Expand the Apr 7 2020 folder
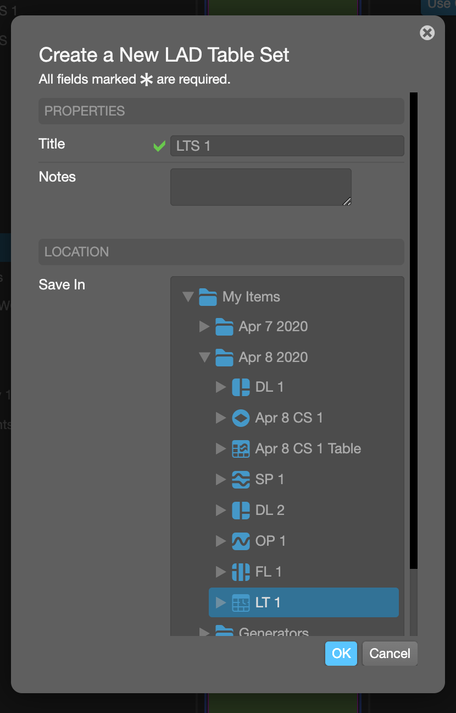456x713 pixels. point(204,326)
